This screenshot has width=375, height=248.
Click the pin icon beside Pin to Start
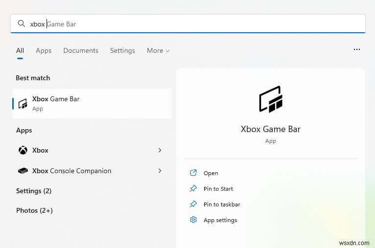click(x=193, y=188)
